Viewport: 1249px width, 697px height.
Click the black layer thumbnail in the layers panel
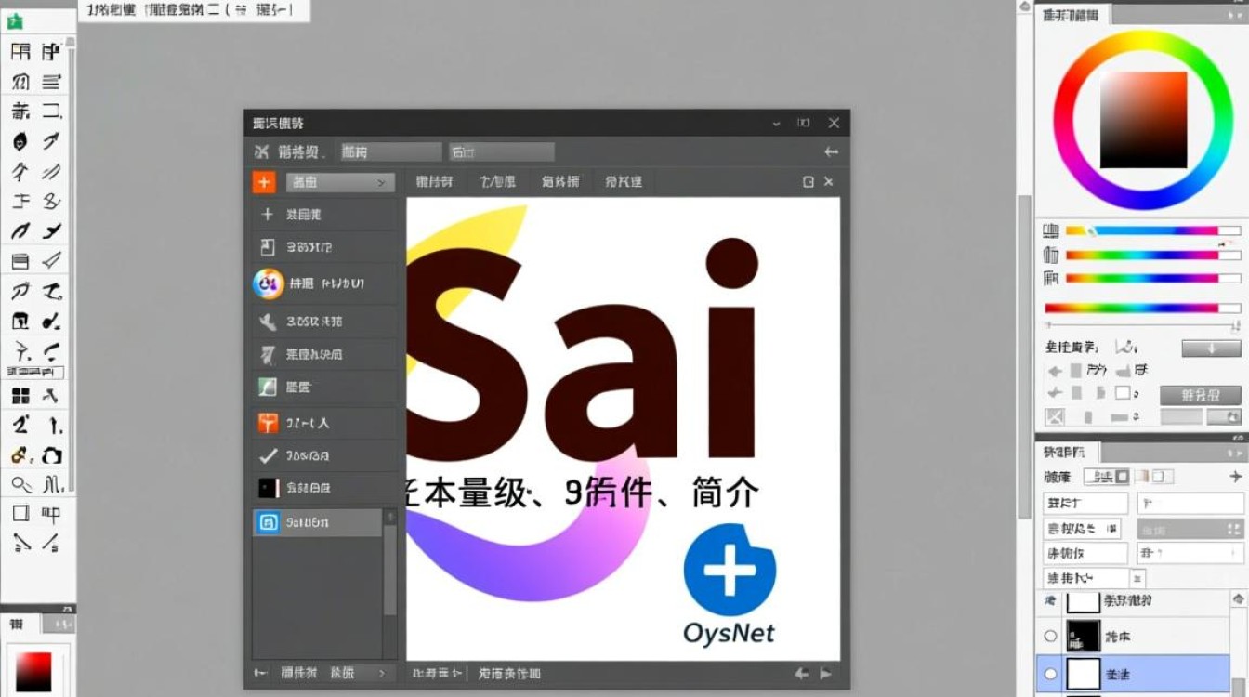(x=1084, y=636)
